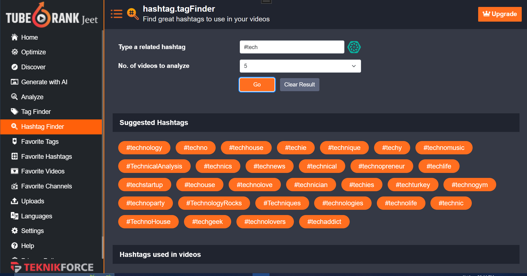
Task: Click the Optimize gear icon
Action: [x=14, y=52]
